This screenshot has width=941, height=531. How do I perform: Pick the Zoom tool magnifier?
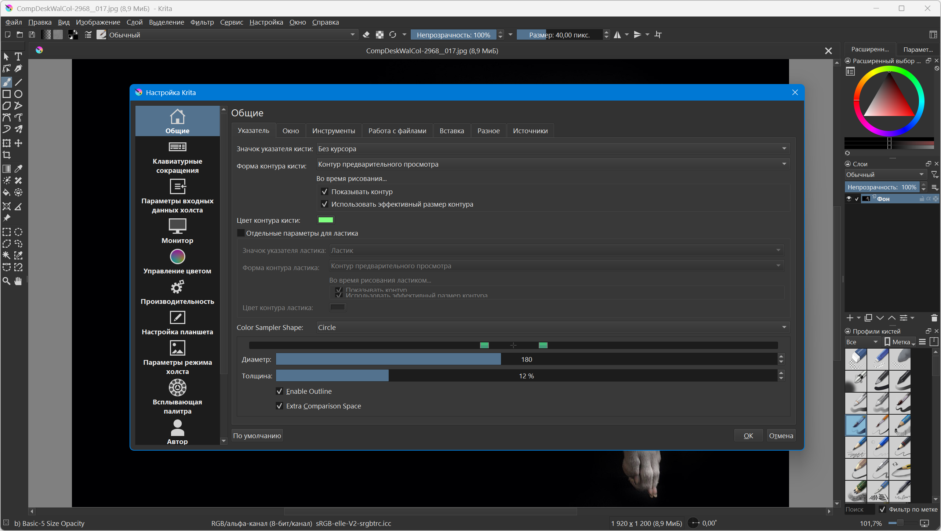[x=7, y=281]
